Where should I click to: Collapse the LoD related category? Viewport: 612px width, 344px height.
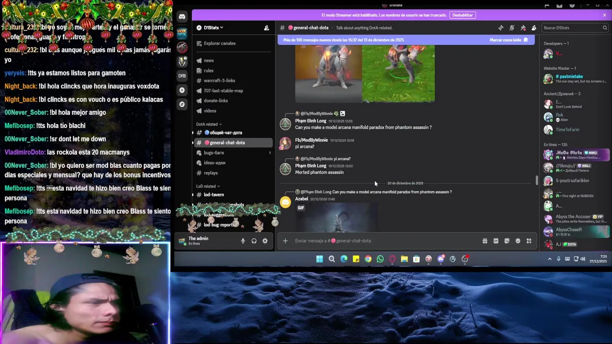tap(208, 186)
